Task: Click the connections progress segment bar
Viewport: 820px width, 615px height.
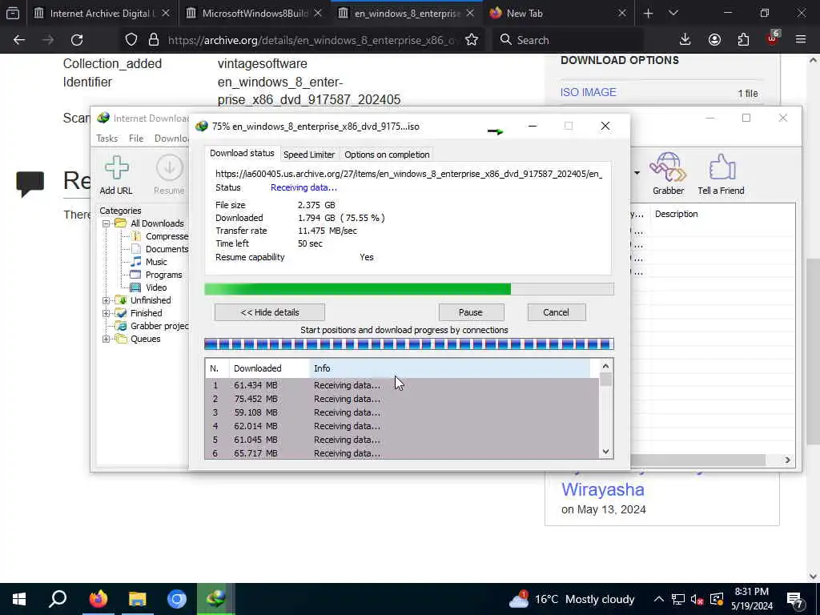Action: click(409, 344)
